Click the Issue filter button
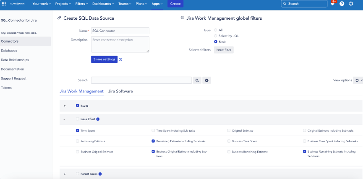 224,50
